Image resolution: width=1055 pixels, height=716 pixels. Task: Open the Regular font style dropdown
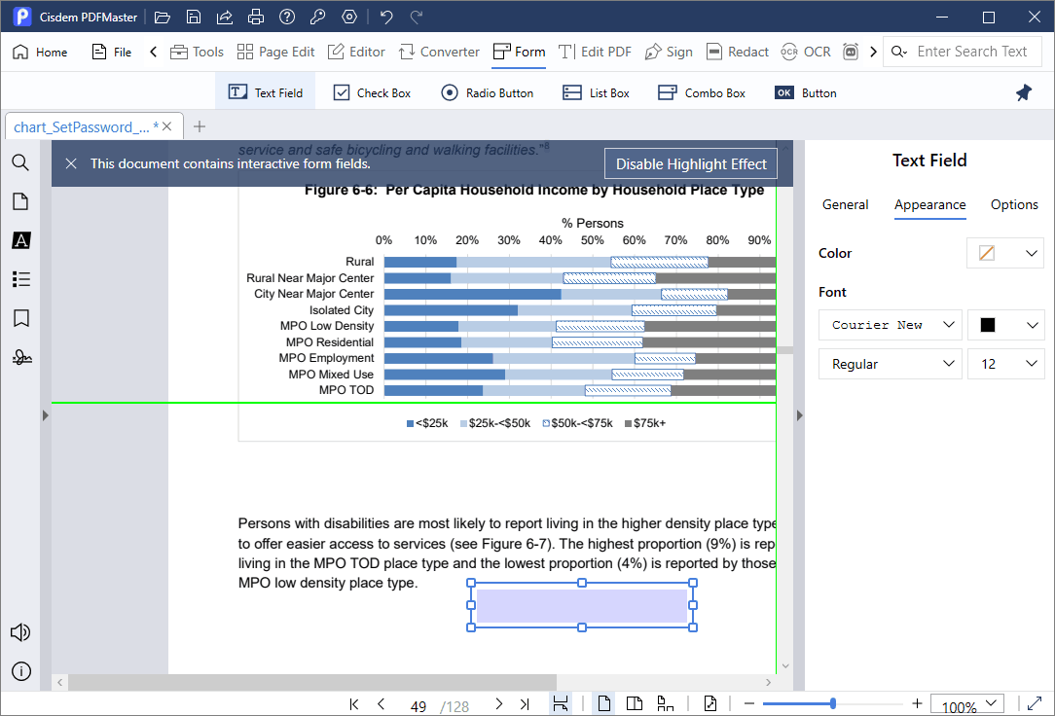[x=891, y=364]
